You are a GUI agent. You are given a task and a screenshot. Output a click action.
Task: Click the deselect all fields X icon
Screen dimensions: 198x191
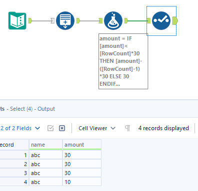pyautogui.click(x=62, y=128)
